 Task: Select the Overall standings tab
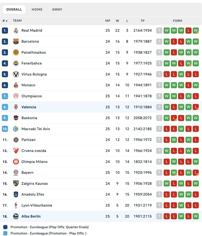click(x=14, y=9)
